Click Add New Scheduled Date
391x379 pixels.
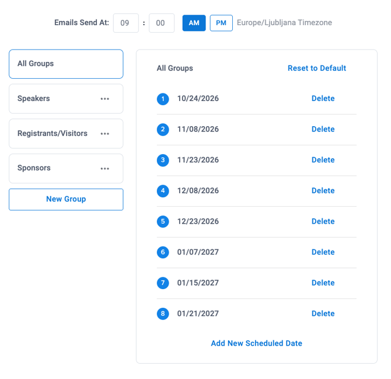(256, 343)
